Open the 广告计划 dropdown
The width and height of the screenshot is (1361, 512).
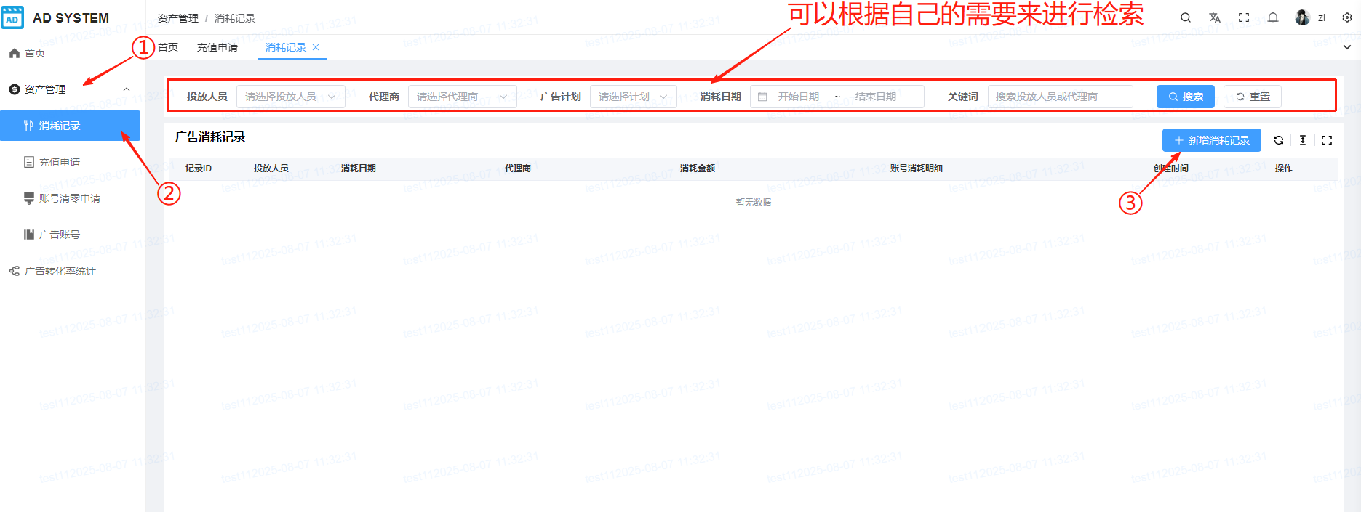[633, 97]
